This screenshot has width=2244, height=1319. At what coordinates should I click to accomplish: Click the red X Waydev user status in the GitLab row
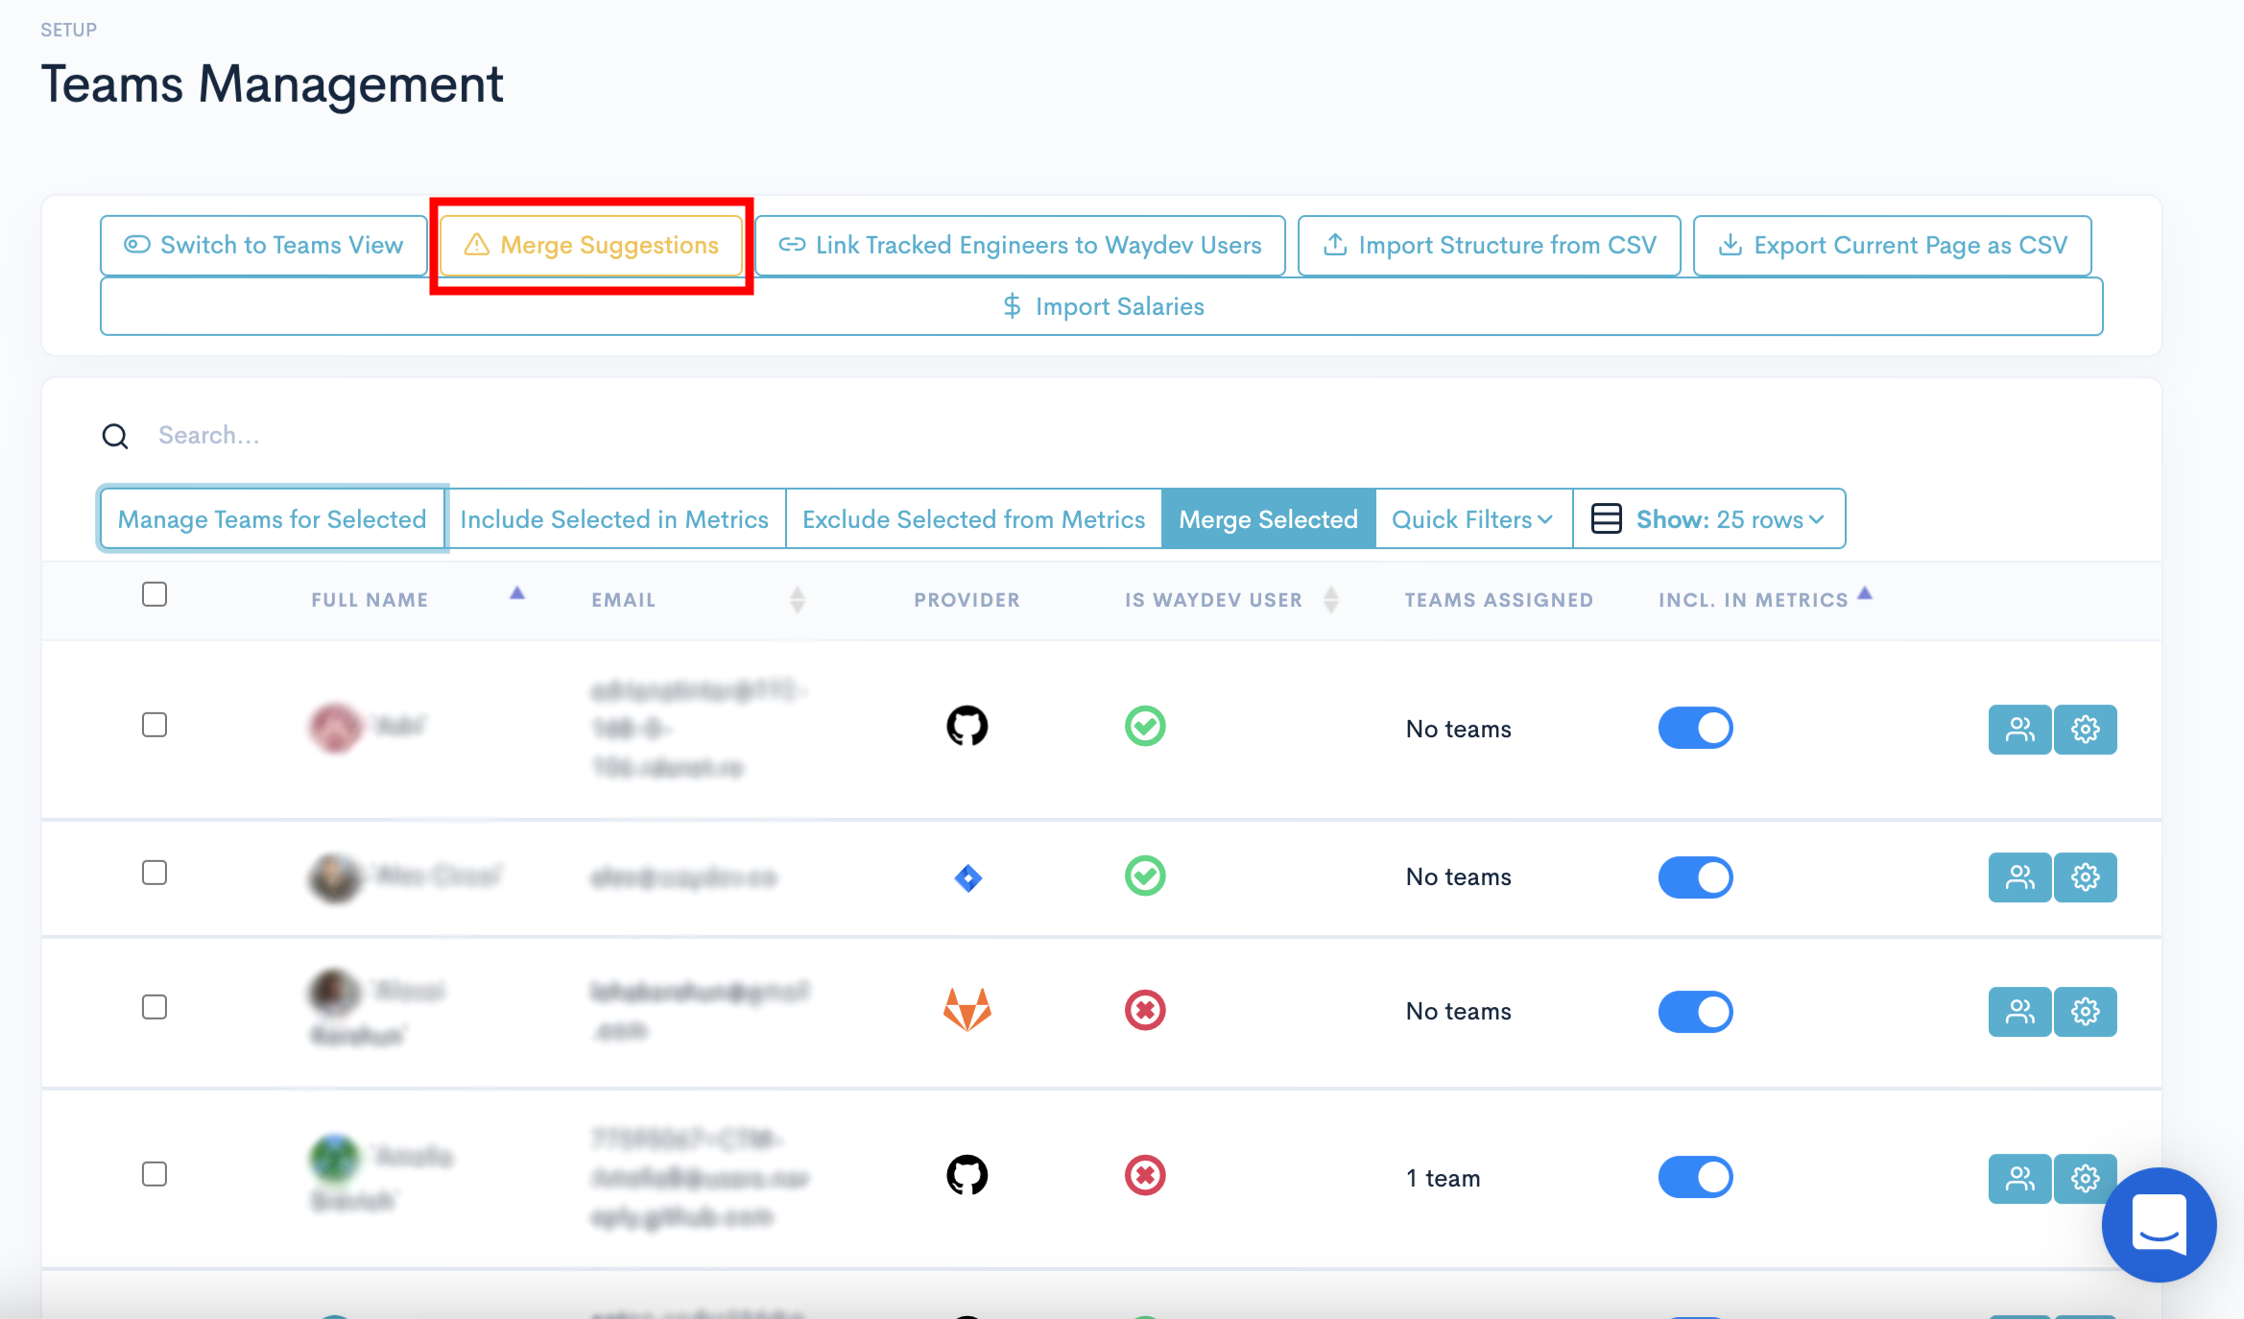[1144, 1010]
